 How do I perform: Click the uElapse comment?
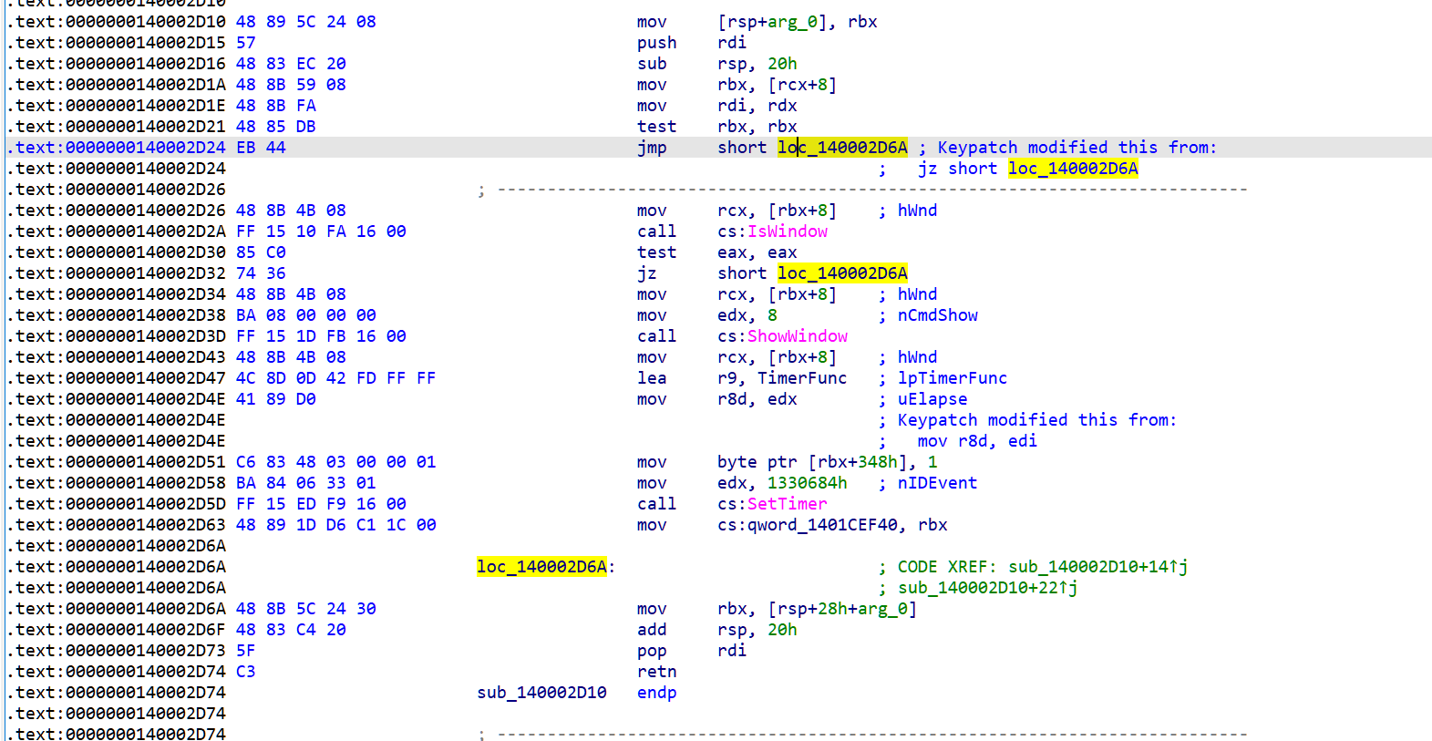click(932, 399)
